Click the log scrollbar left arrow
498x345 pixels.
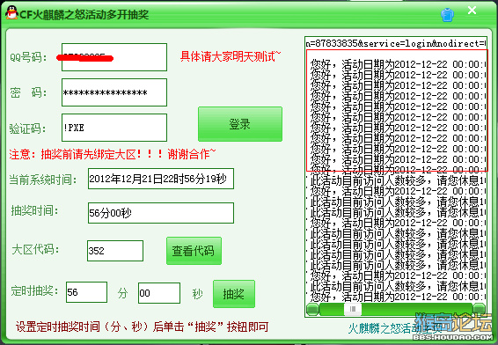point(312,309)
